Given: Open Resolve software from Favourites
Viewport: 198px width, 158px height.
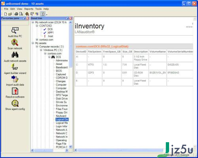Looking at the screenshot, I should coord(15,91).
